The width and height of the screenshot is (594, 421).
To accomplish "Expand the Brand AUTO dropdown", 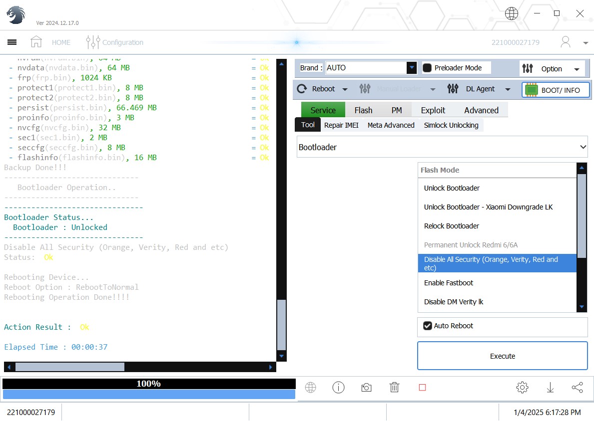I will (x=412, y=68).
